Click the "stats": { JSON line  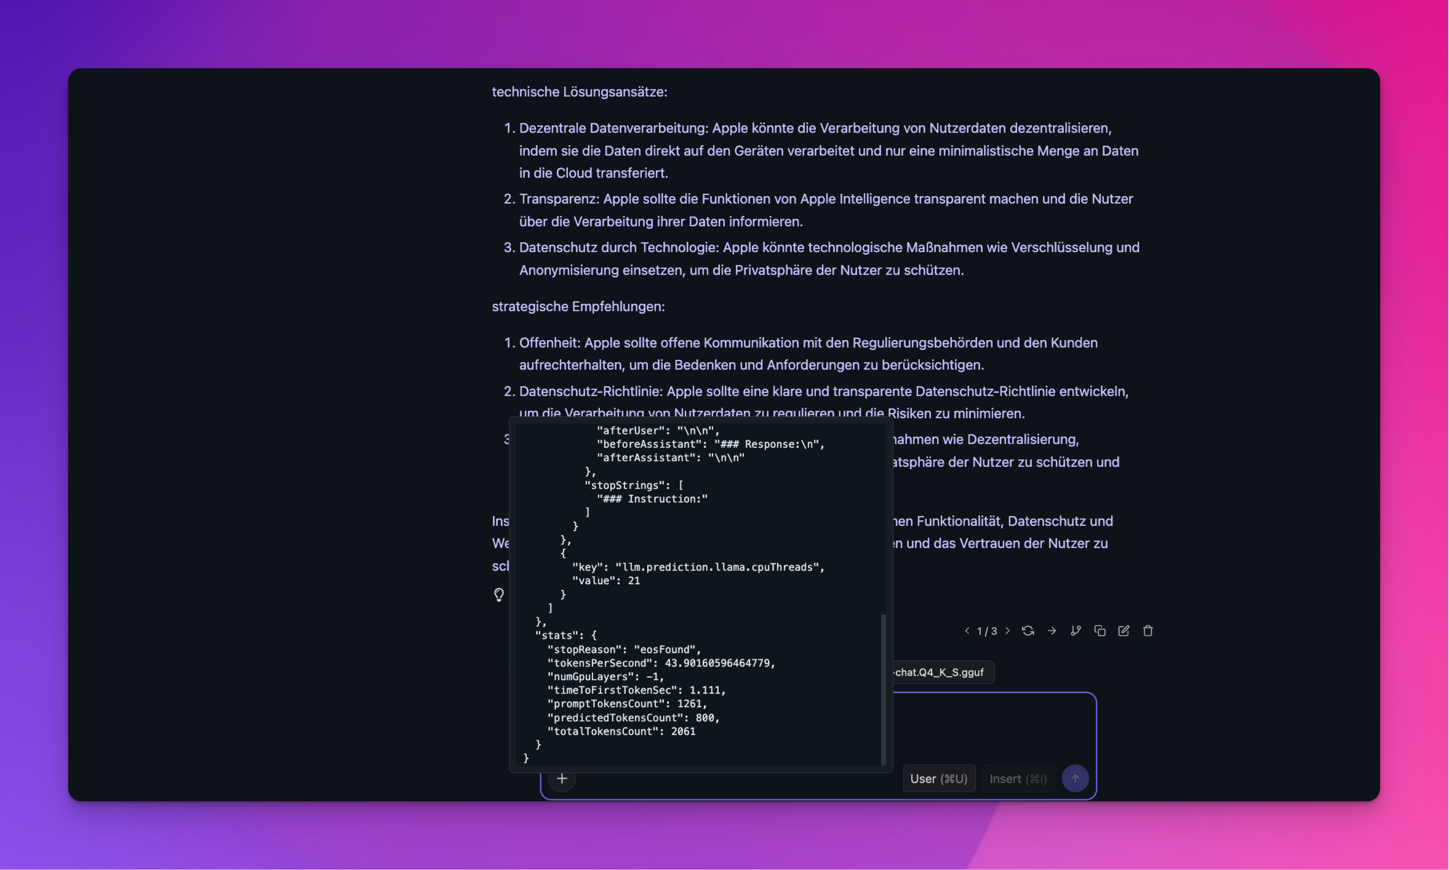(566, 635)
